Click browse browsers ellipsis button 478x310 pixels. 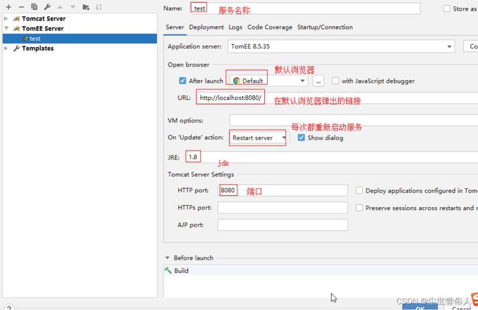(x=318, y=81)
